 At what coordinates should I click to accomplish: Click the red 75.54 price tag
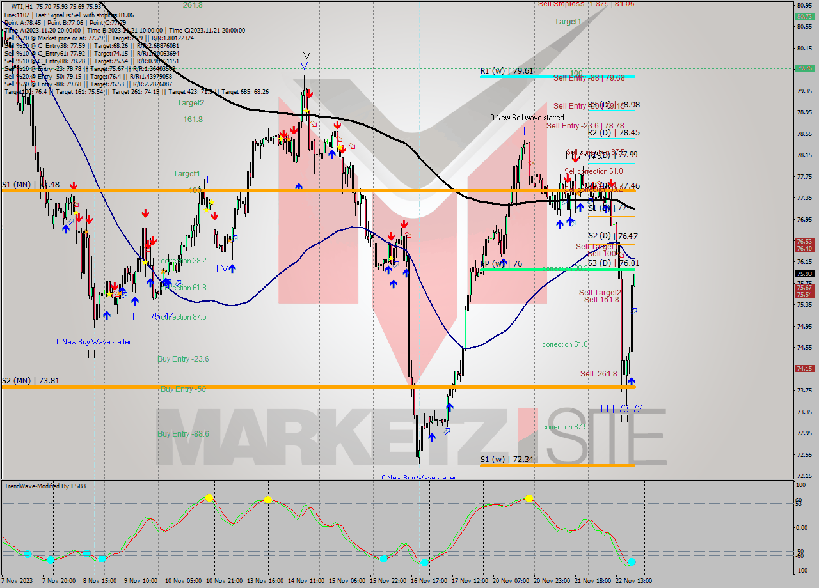point(804,294)
